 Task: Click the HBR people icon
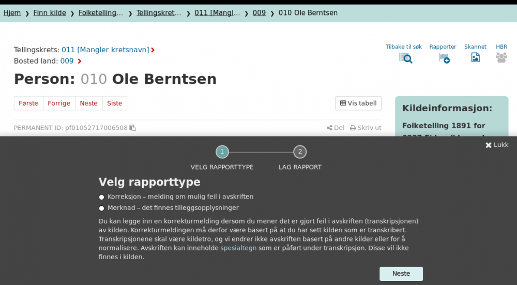(x=501, y=57)
